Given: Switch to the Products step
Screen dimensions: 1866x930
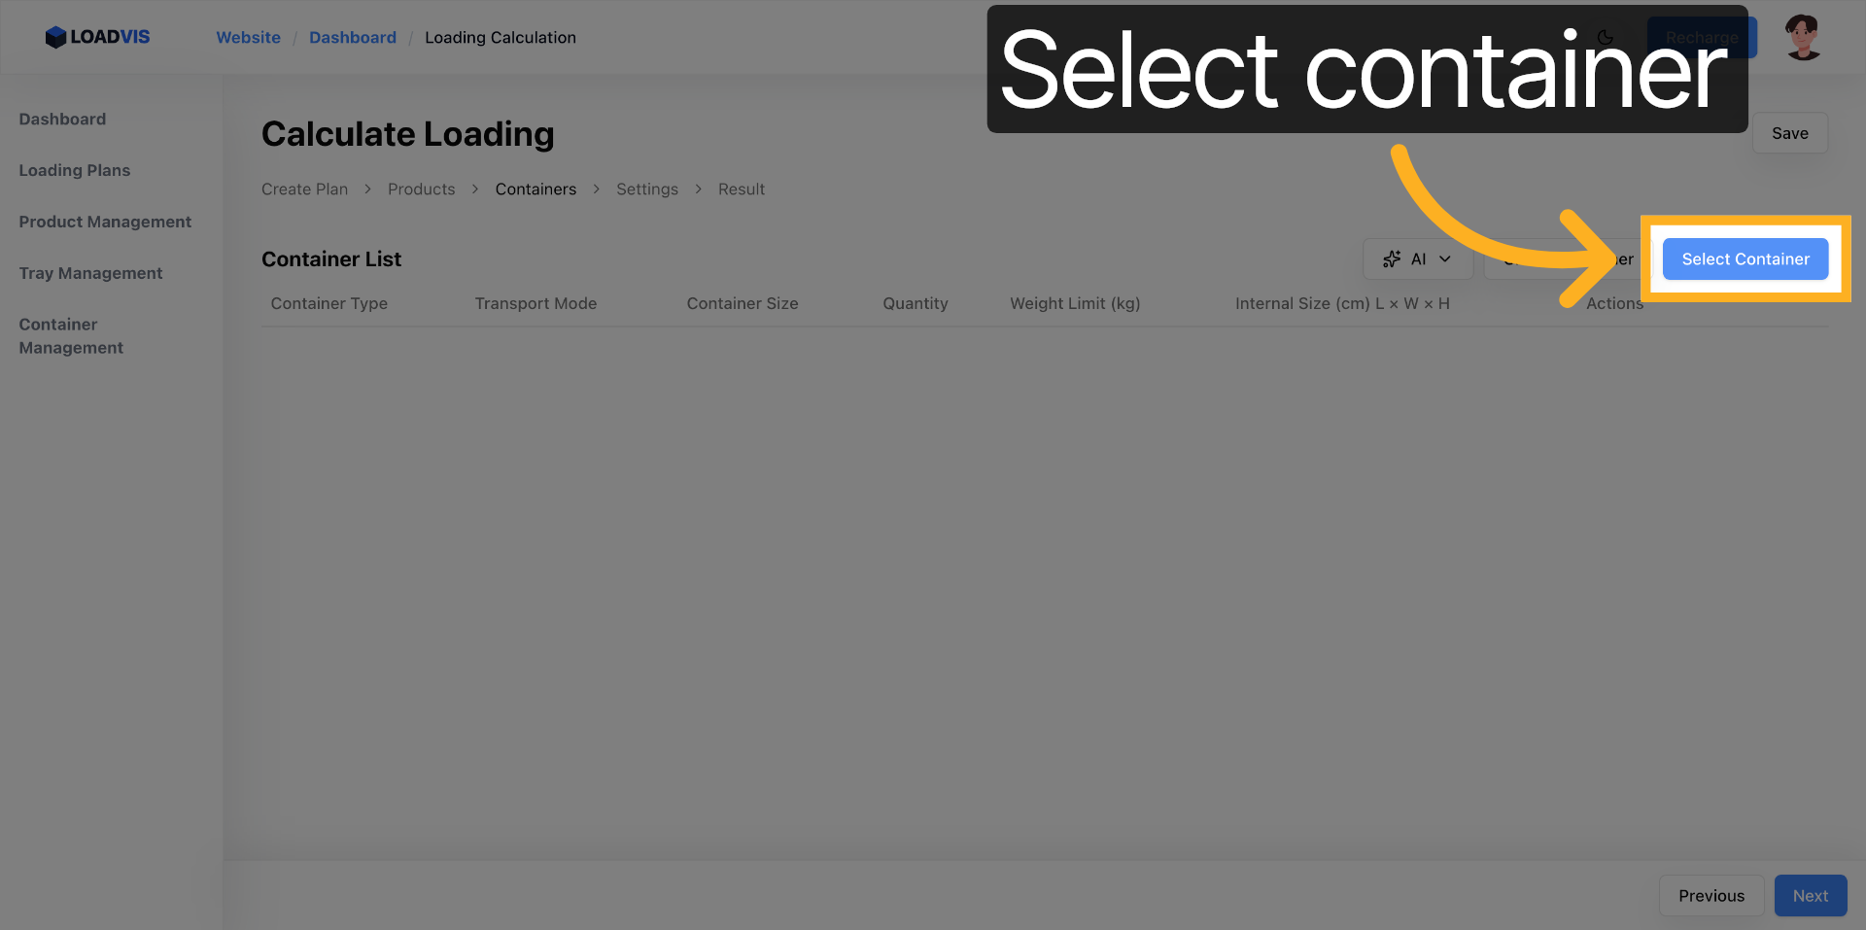Looking at the screenshot, I should (421, 189).
